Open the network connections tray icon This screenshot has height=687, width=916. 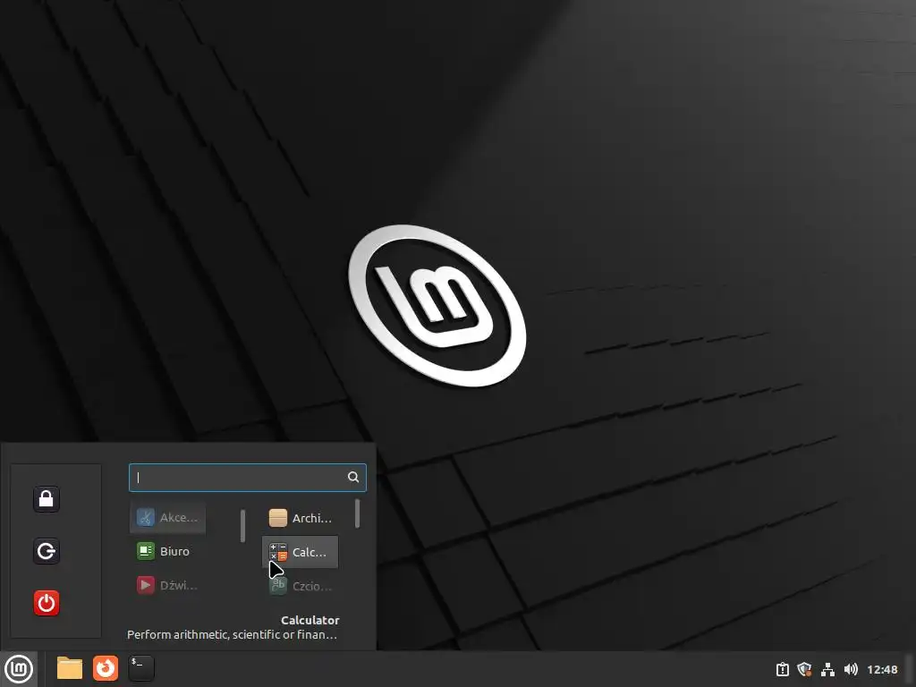(x=827, y=669)
